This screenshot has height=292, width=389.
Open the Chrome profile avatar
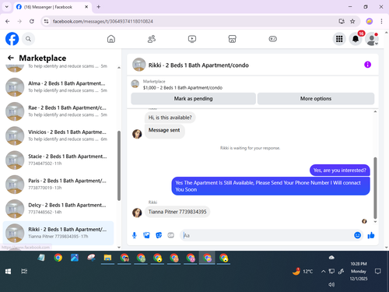370,21
